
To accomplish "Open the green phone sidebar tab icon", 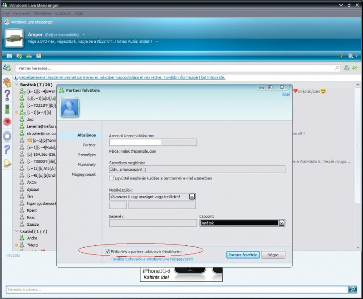I will pos(7,109).
